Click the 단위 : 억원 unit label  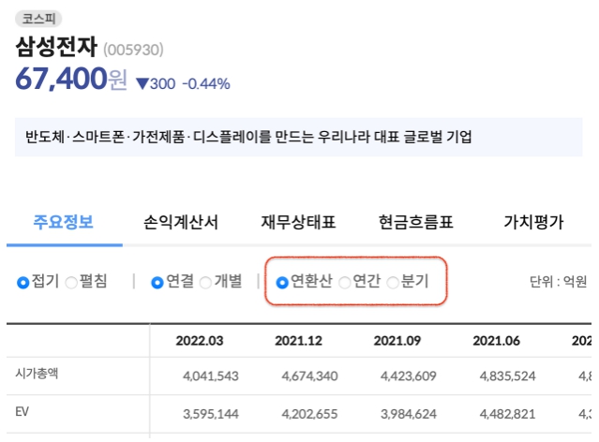(x=558, y=282)
